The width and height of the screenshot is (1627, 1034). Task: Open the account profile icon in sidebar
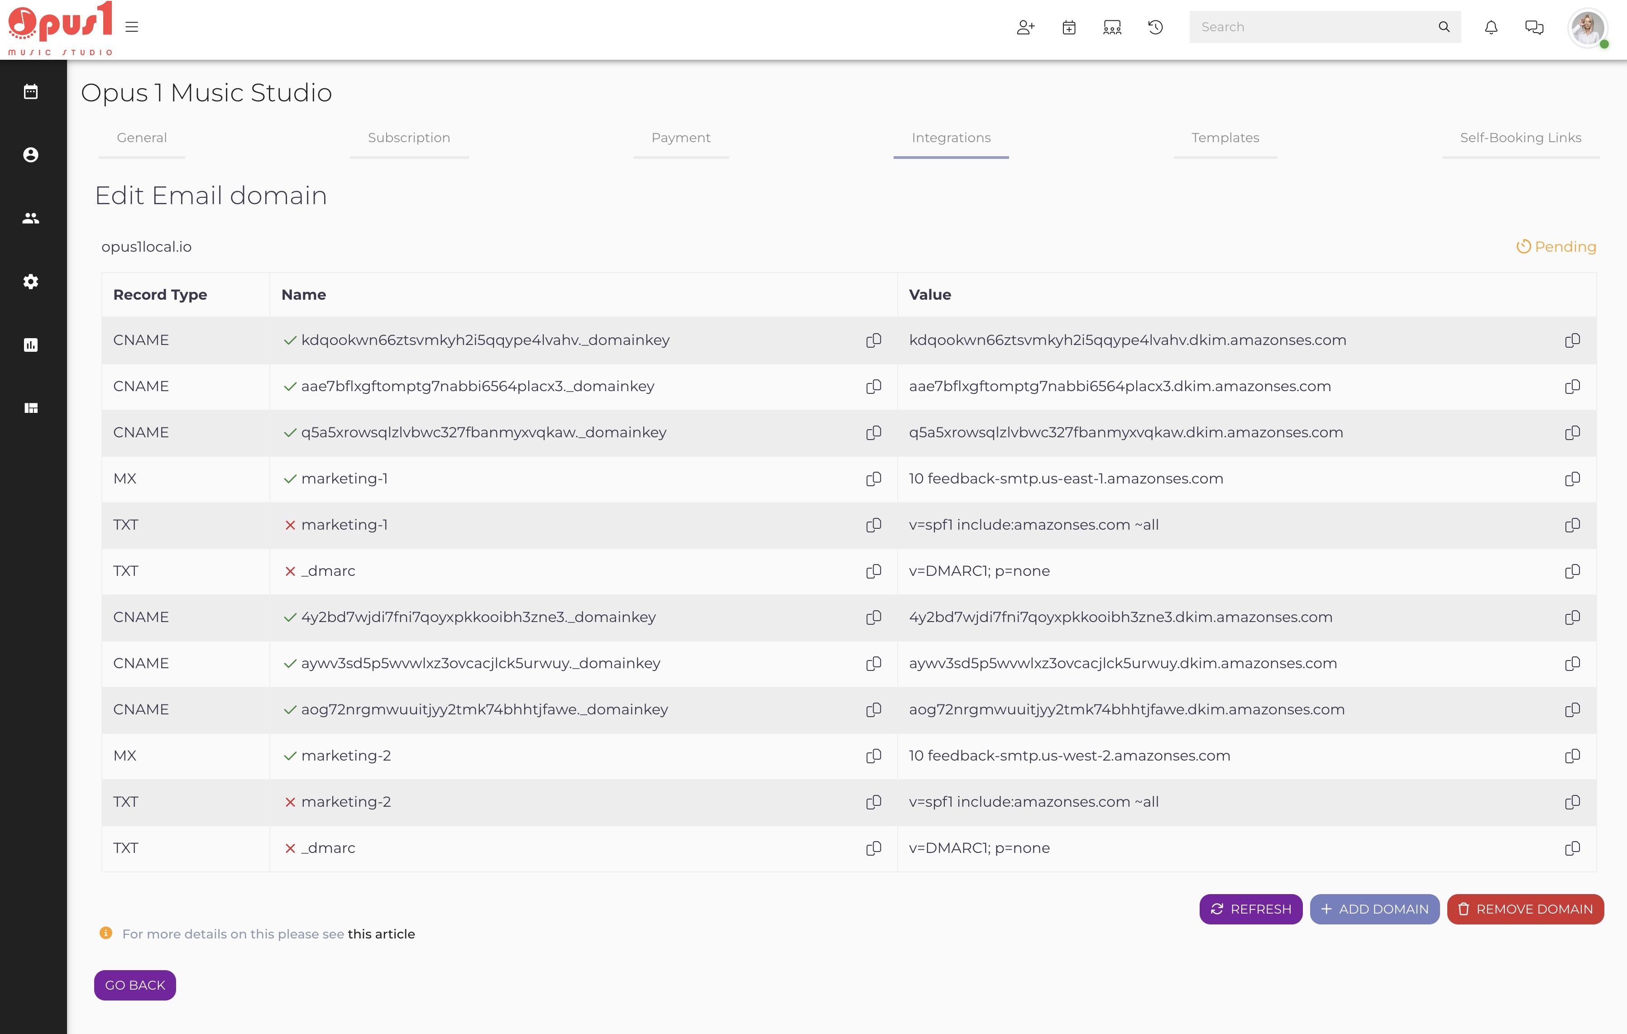click(31, 155)
